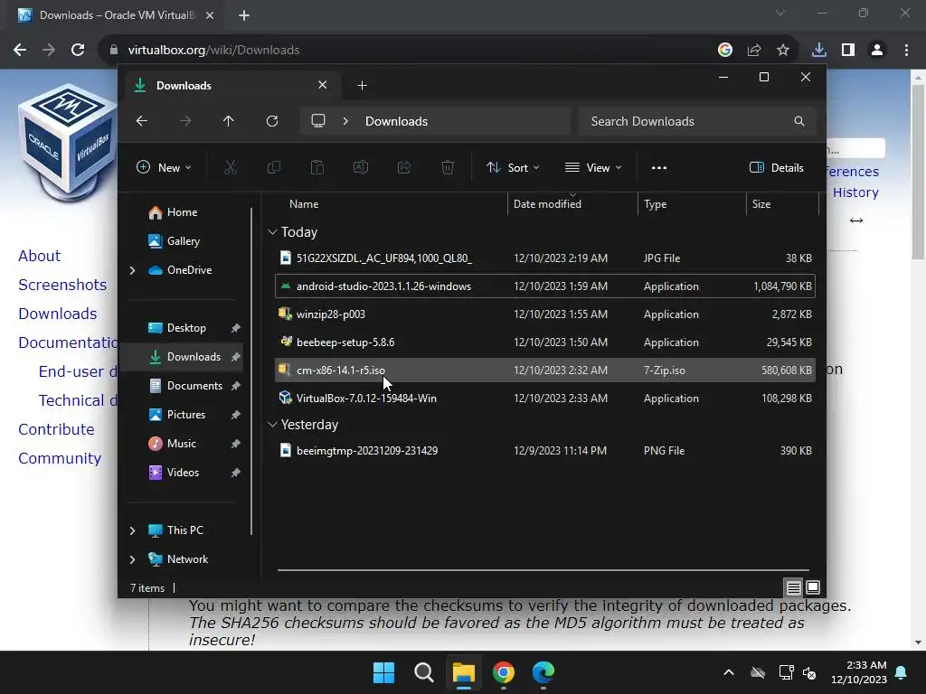Click the Contribute link on VirtualBox page
This screenshot has height=694, width=926.
(56, 429)
